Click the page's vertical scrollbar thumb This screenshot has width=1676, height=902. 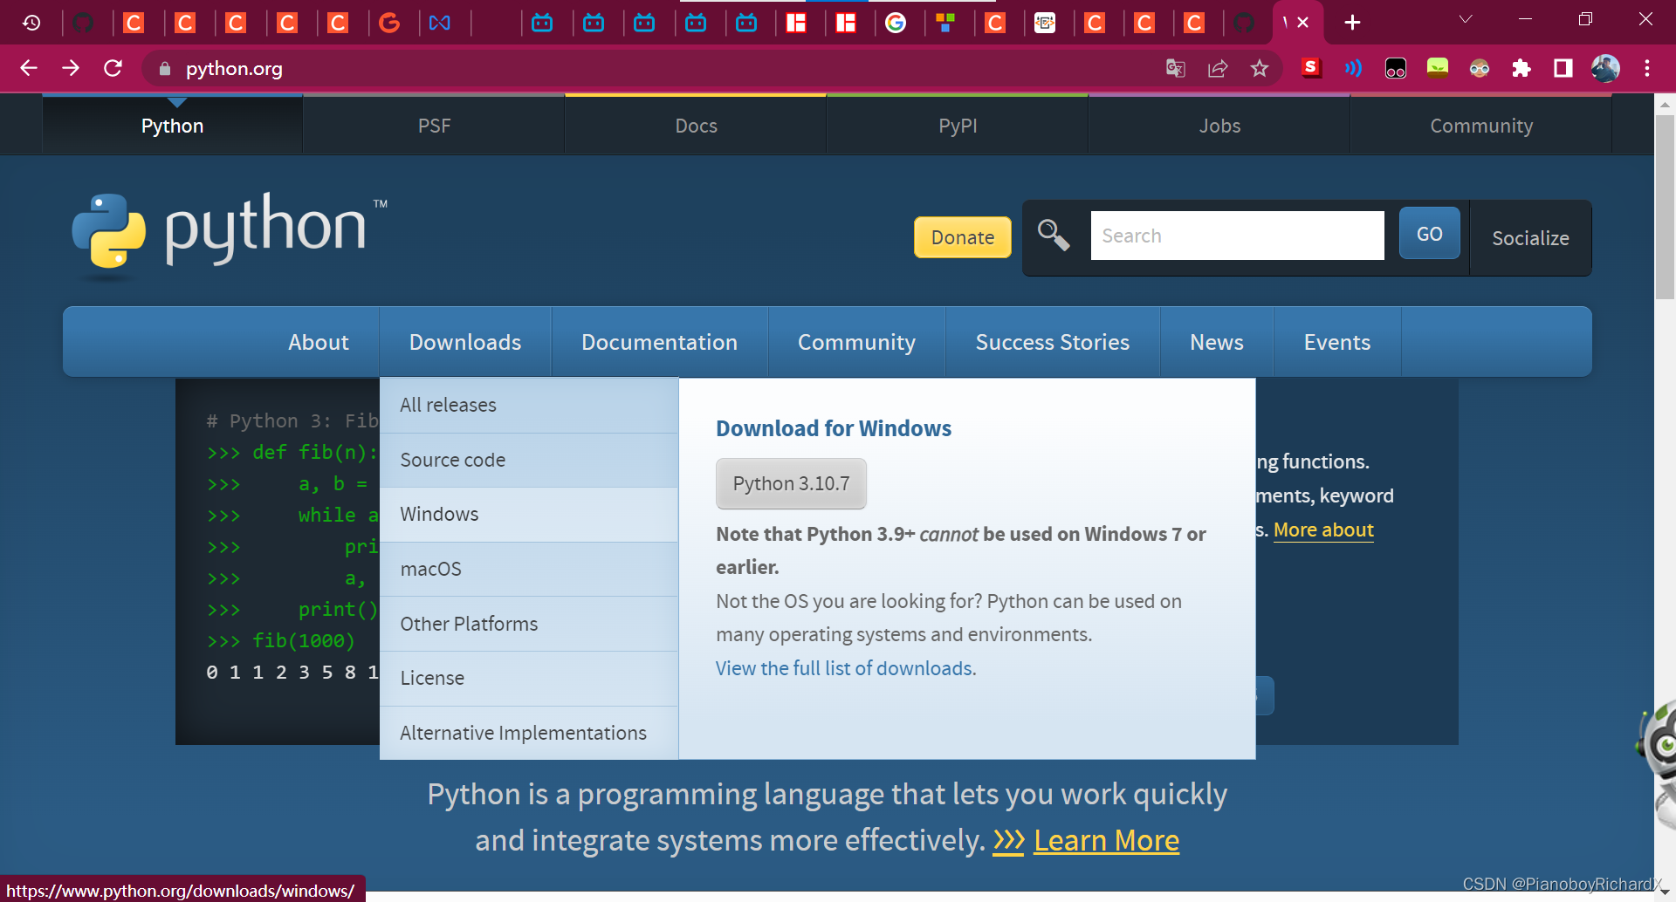click(x=1665, y=207)
